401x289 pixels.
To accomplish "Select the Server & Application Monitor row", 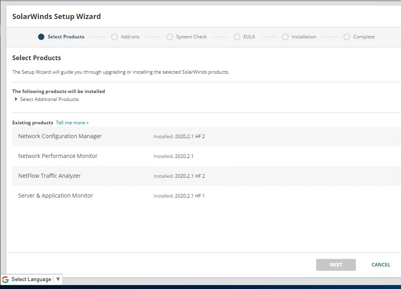I will point(206,196).
